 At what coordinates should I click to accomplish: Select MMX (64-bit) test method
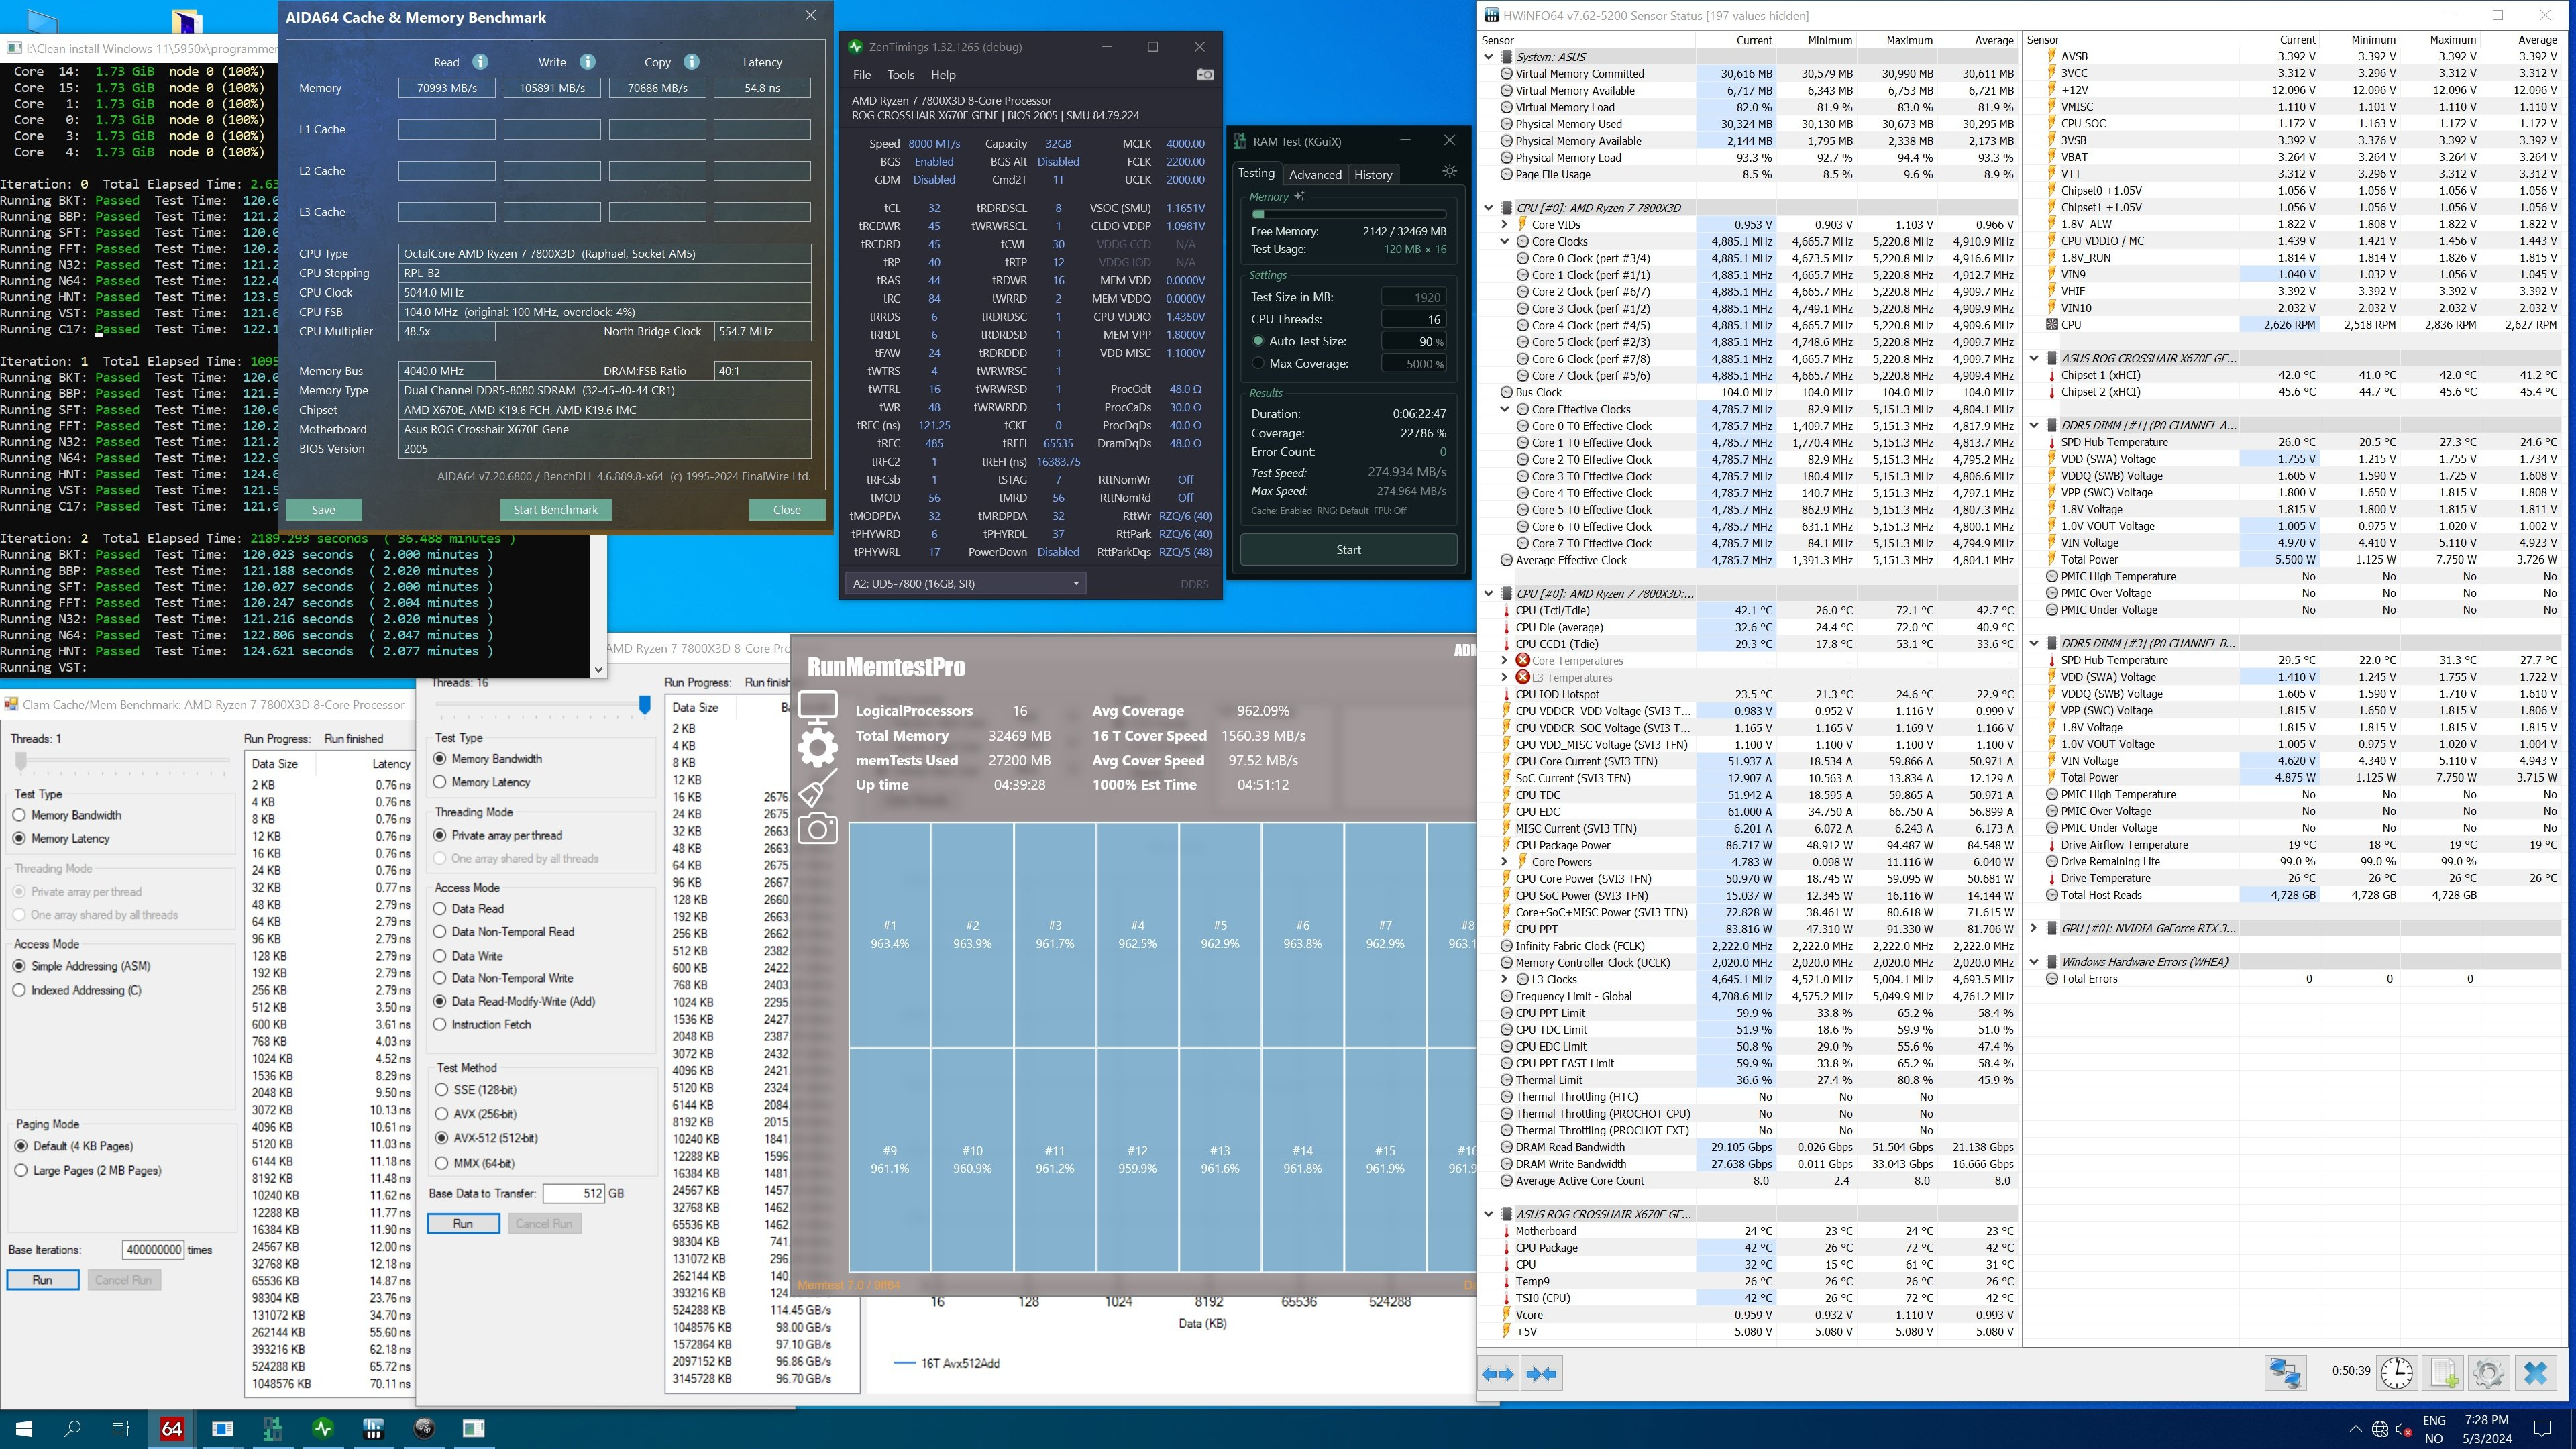(x=474, y=1163)
